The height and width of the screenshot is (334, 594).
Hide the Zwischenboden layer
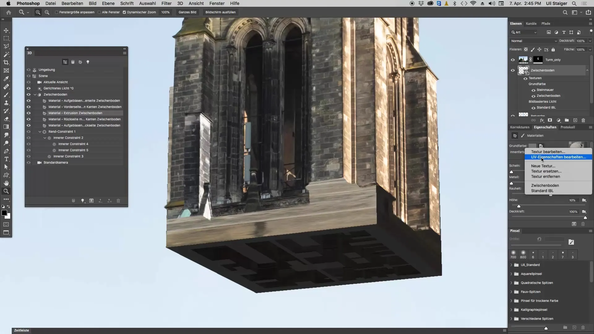tap(513, 71)
